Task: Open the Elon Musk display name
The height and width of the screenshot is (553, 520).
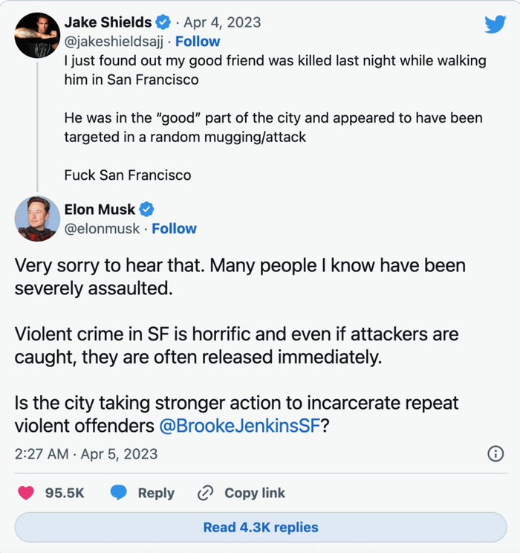Action: [x=100, y=210]
